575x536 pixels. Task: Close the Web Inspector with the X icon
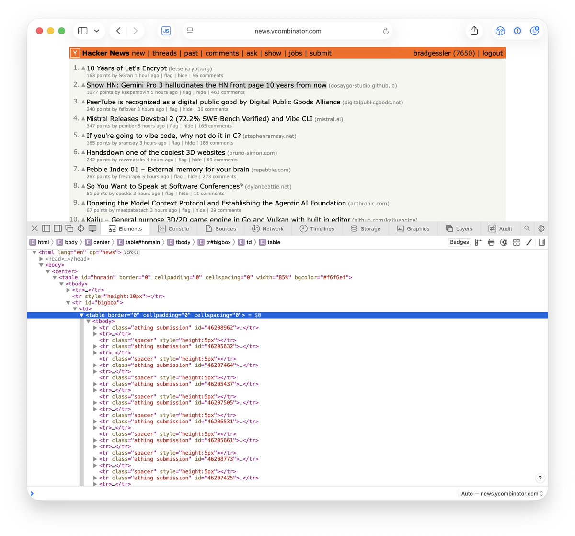34,228
